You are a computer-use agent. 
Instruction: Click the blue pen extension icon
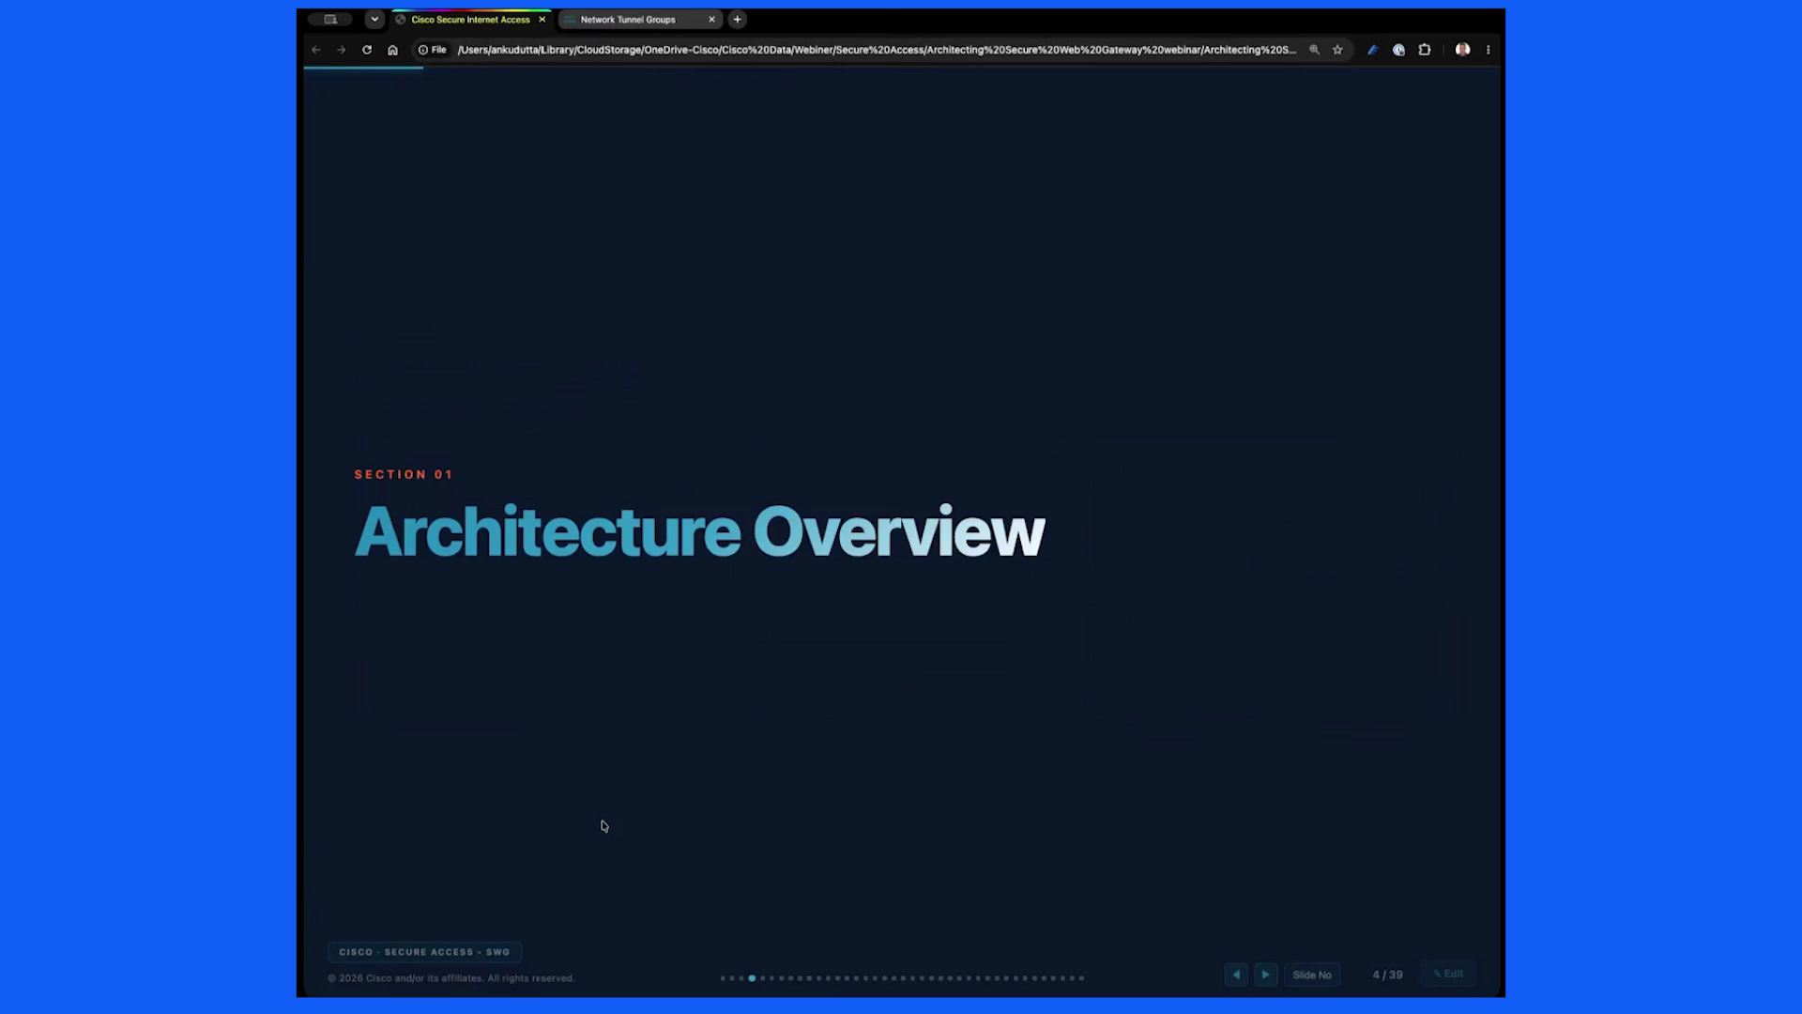(x=1372, y=50)
